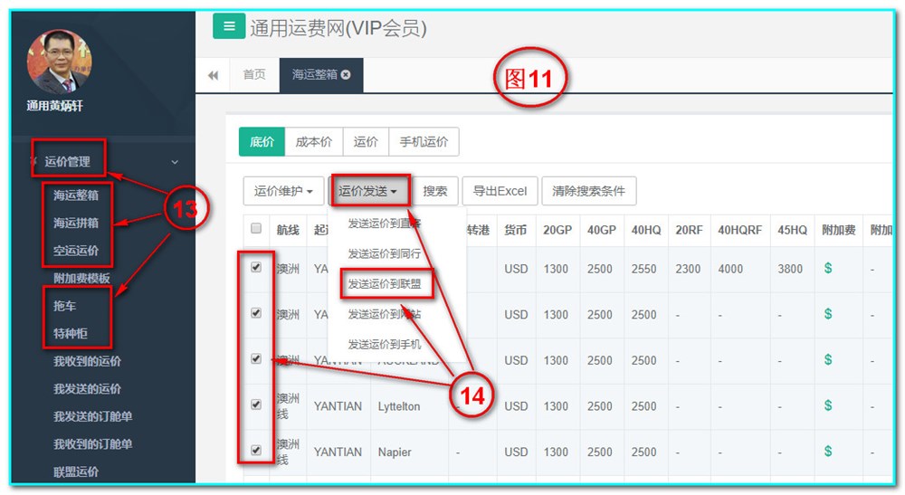Click the green hamburger menu button
Screen dimensions: 905x495
pyautogui.click(x=229, y=26)
